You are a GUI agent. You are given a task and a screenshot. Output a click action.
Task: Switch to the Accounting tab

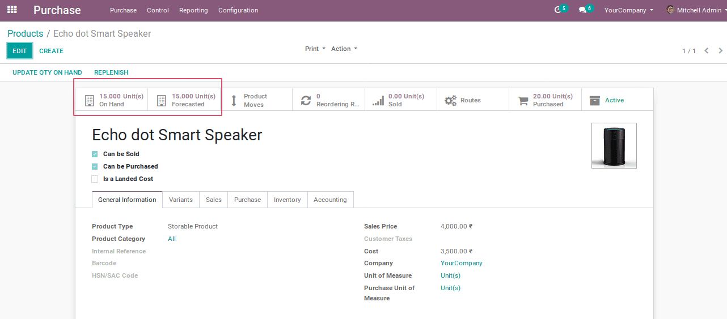[x=330, y=200]
